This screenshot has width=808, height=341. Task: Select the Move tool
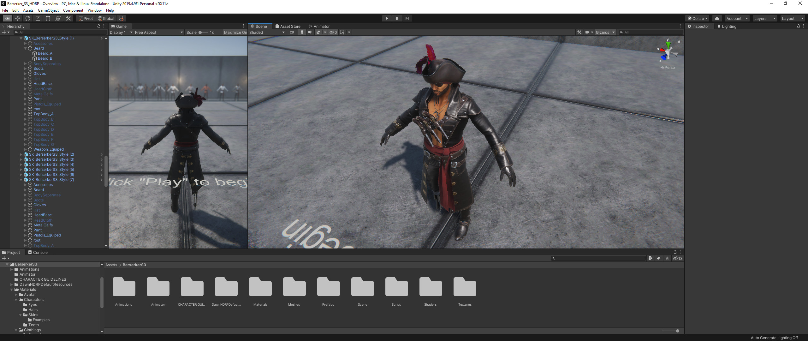point(18,18)
